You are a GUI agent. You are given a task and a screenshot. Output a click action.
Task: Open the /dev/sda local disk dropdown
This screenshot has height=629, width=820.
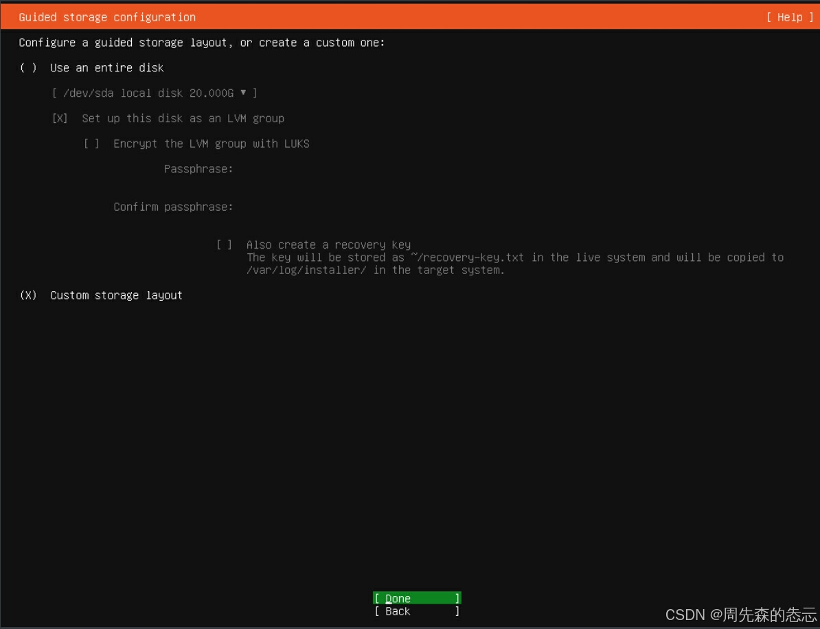[x=155, y=93]
